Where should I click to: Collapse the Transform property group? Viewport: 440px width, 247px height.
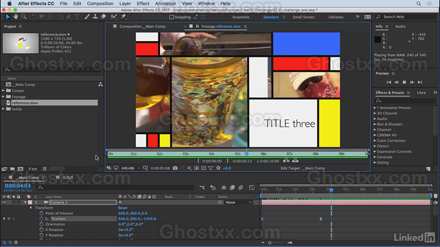tap(31, 208)
